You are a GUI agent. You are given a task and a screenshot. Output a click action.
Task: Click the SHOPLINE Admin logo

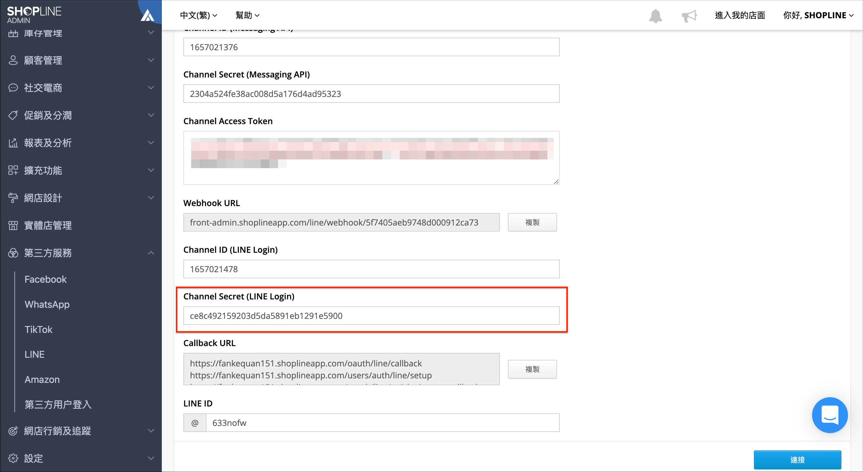point(34,15)
